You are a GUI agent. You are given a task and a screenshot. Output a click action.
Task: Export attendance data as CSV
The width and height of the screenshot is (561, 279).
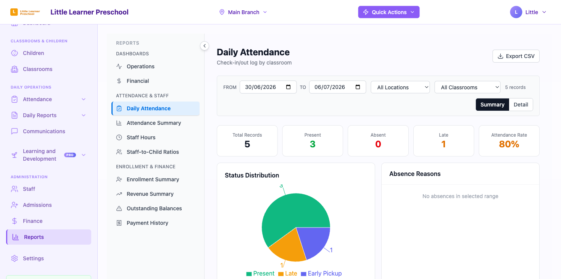516,56
